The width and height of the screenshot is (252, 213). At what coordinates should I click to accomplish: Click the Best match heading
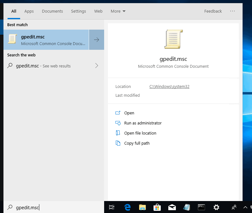[17, 25]
